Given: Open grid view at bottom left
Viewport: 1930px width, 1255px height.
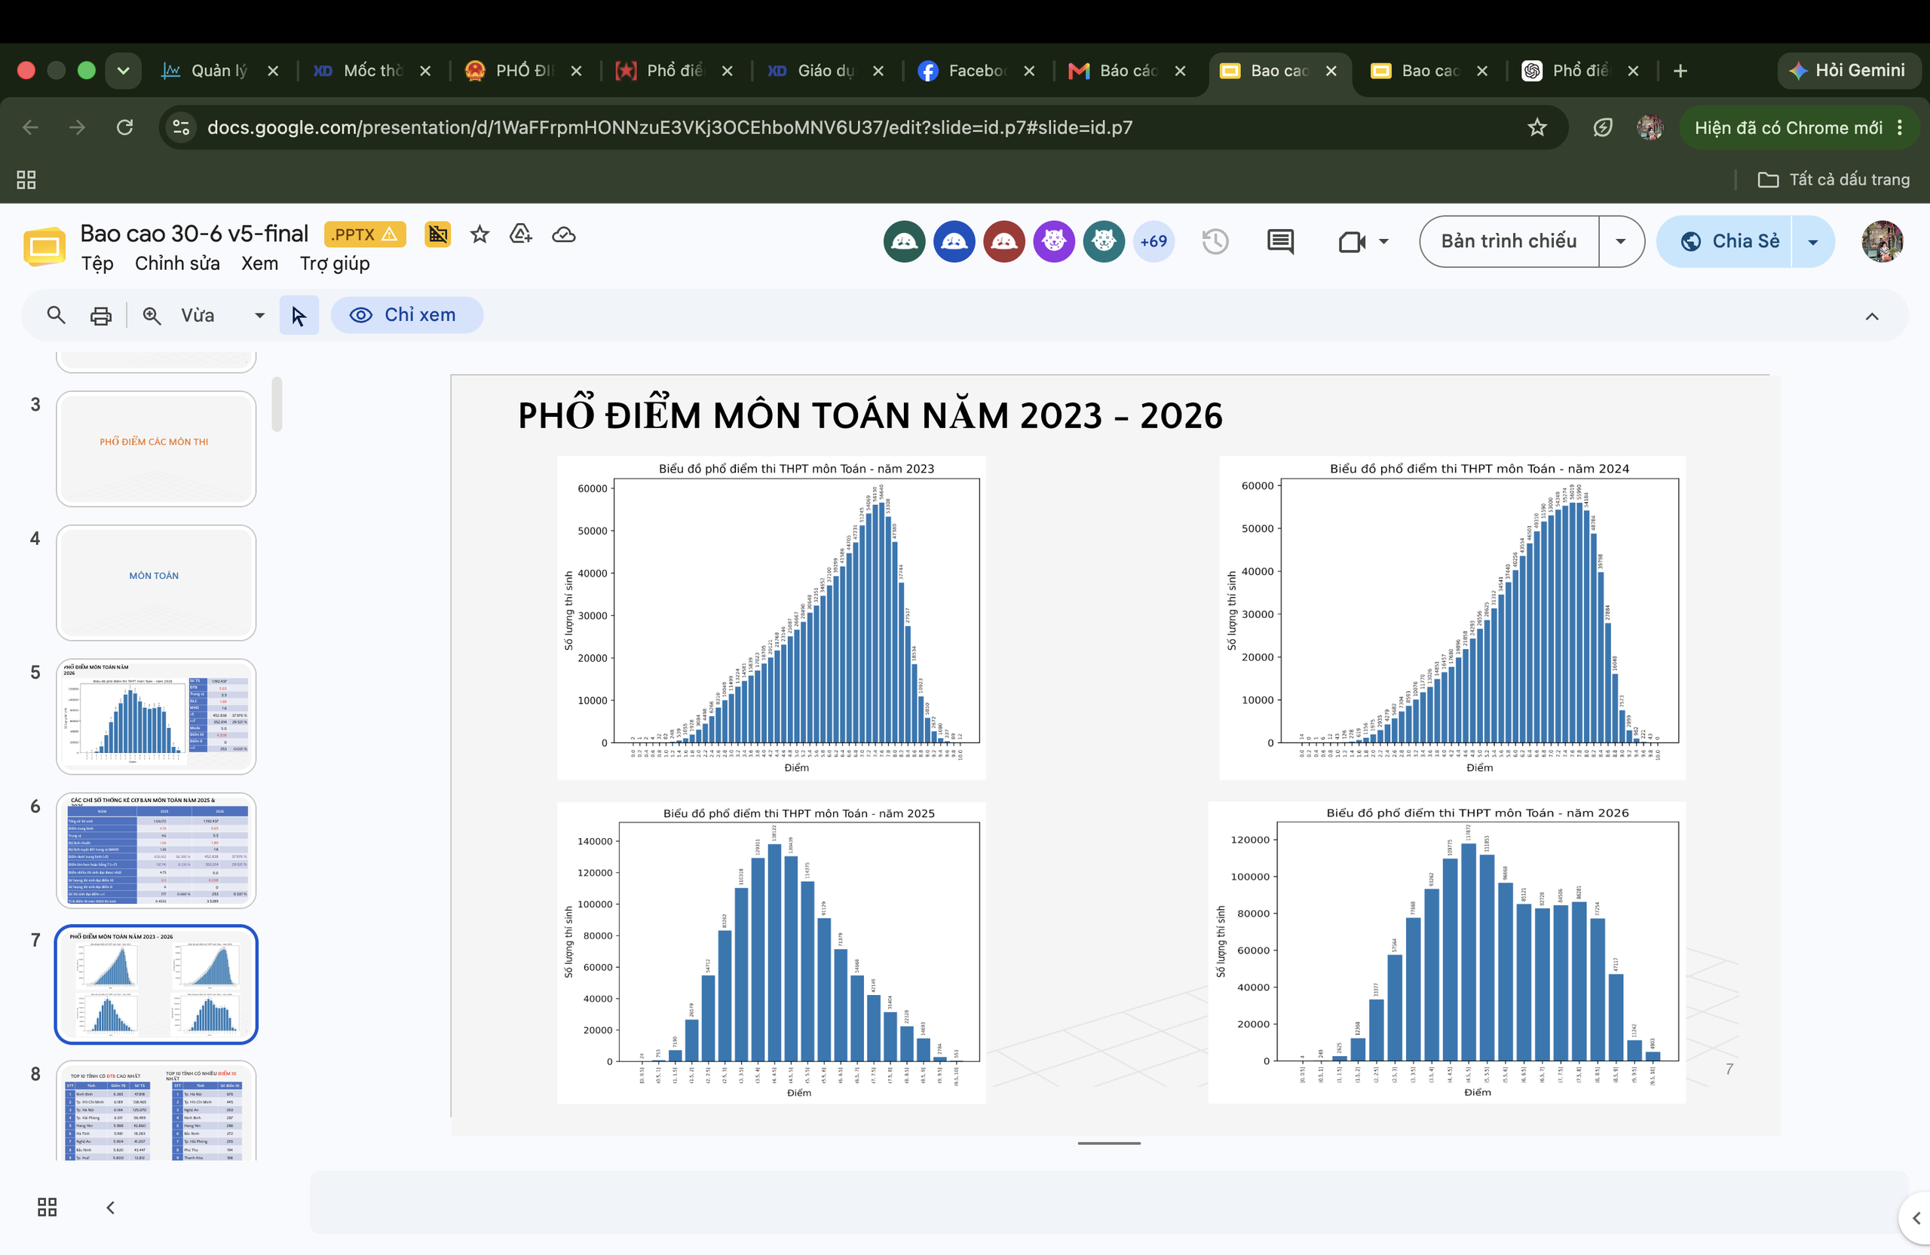Looking at the screenshot, I should [47, 1208].
